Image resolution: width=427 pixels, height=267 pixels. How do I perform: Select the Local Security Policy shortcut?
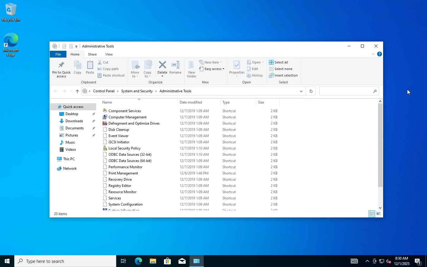point(125,148)
